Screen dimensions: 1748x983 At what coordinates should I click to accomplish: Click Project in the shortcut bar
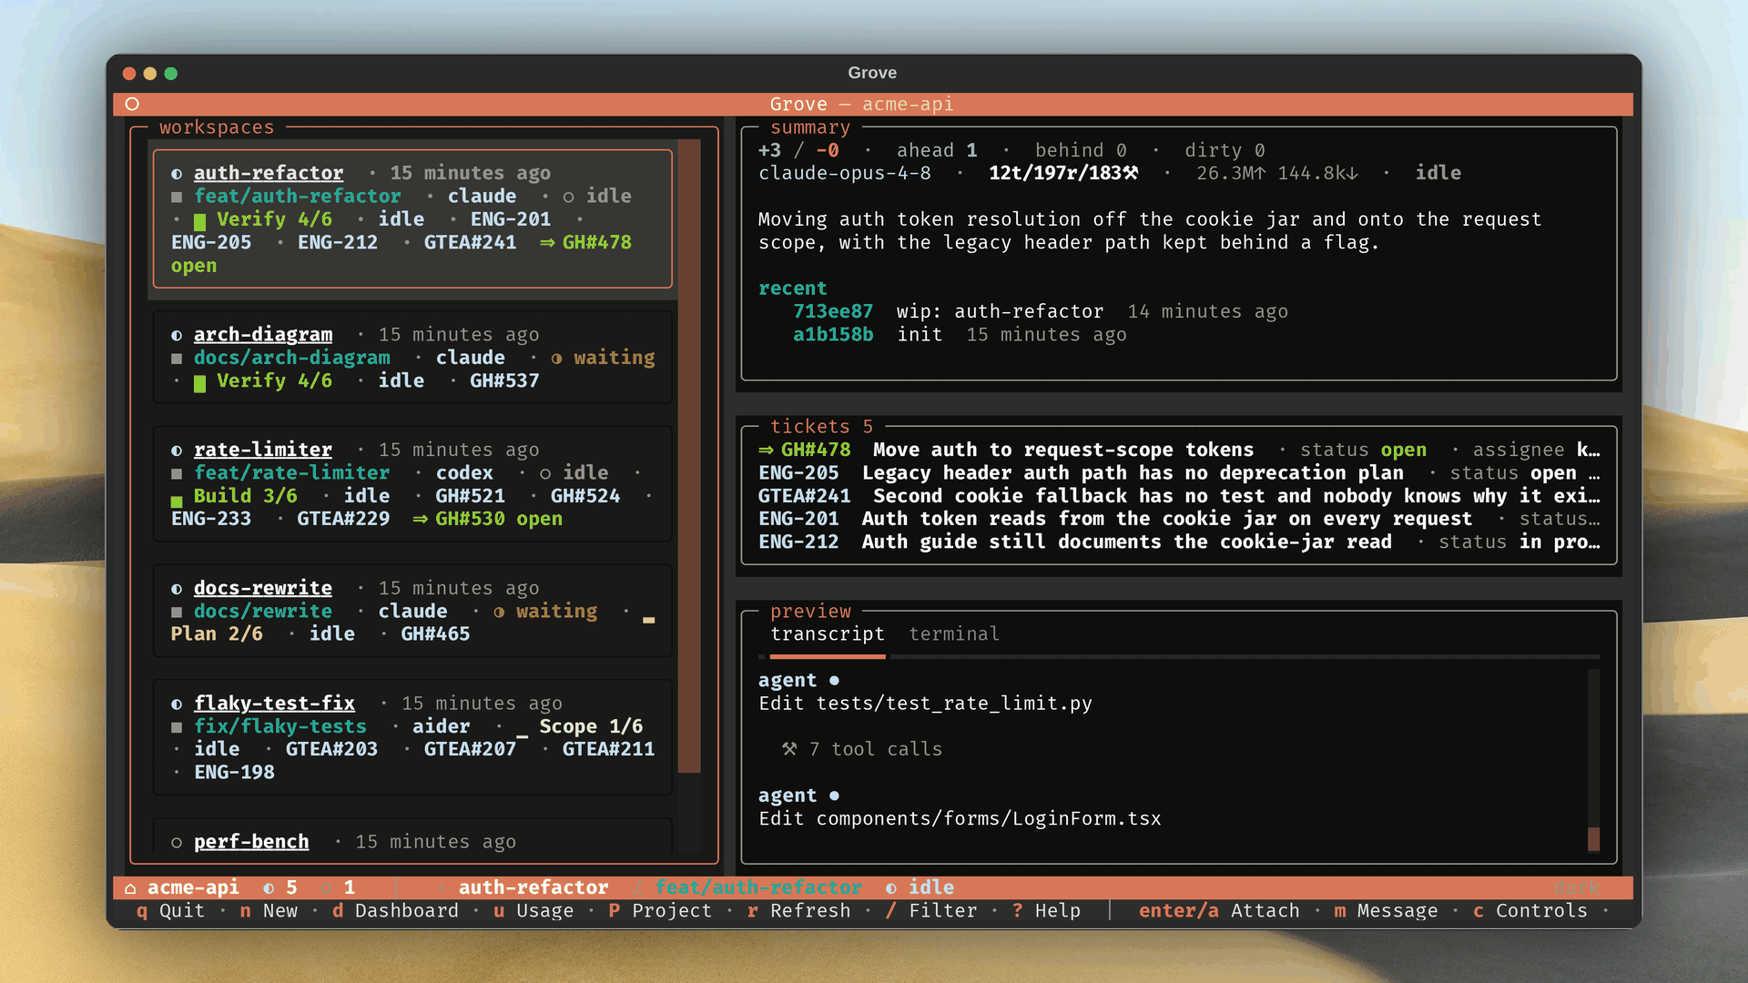tap(660, 911)
